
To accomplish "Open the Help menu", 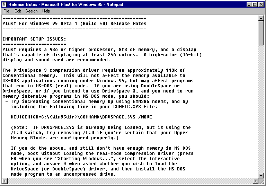I will [46, 11].
